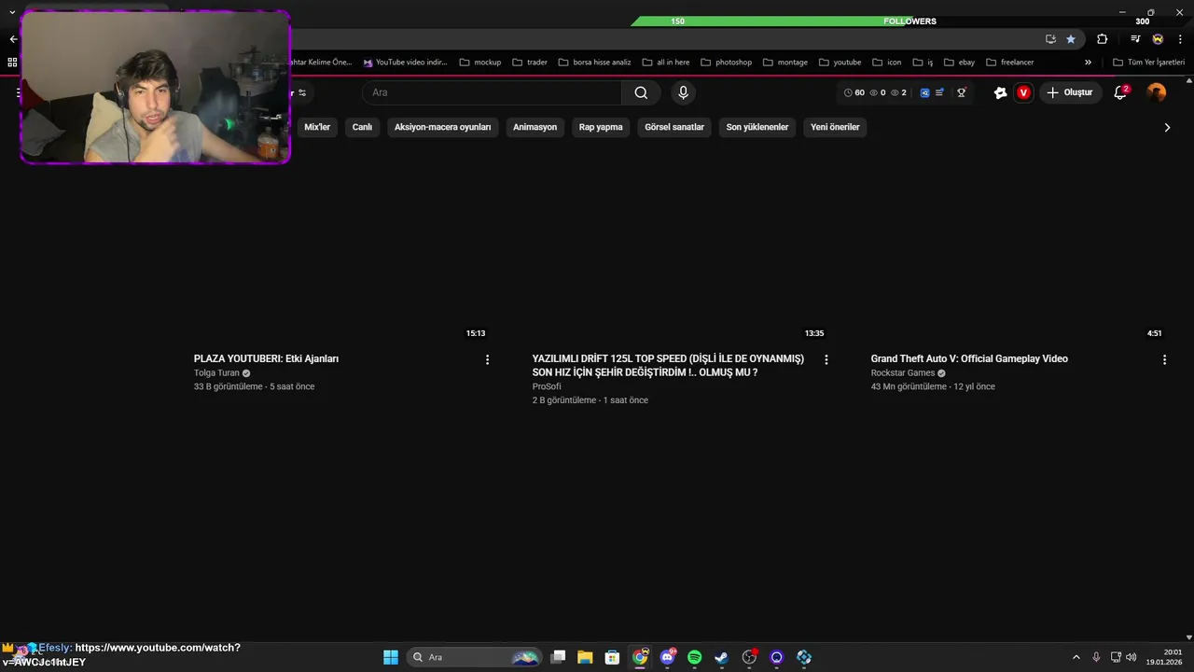
Task: Open the YouTube account avatar menu
Action: [x=1156, y=92]
